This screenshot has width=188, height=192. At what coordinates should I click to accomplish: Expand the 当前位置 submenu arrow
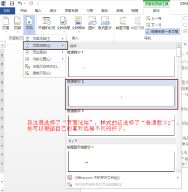pos(63,59)
